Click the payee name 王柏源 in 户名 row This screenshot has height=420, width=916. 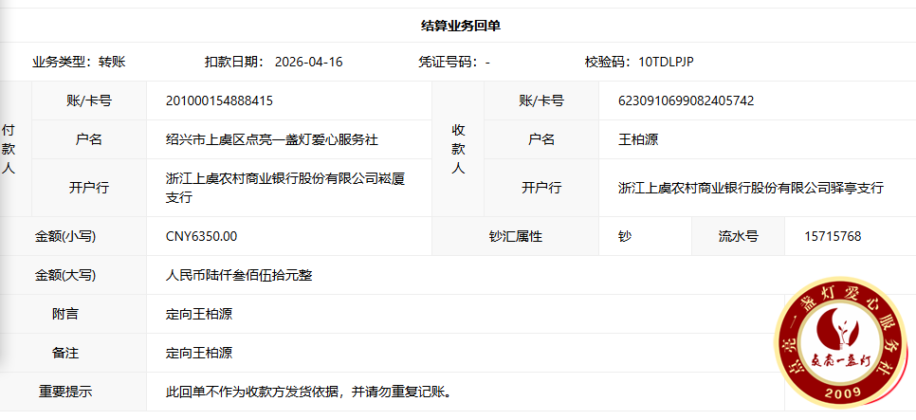click(637, 139)
